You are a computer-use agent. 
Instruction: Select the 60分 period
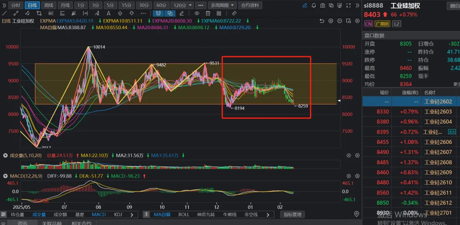[161, 5]
